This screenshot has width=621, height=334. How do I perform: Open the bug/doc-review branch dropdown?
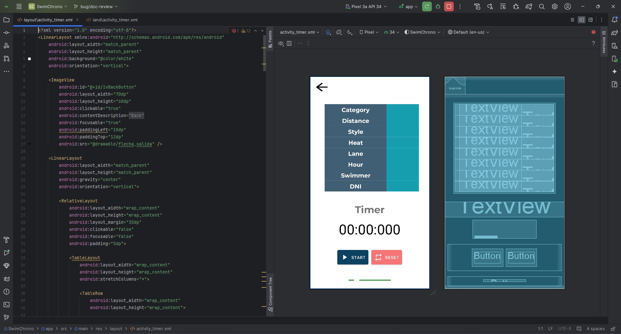pos(96,6)
